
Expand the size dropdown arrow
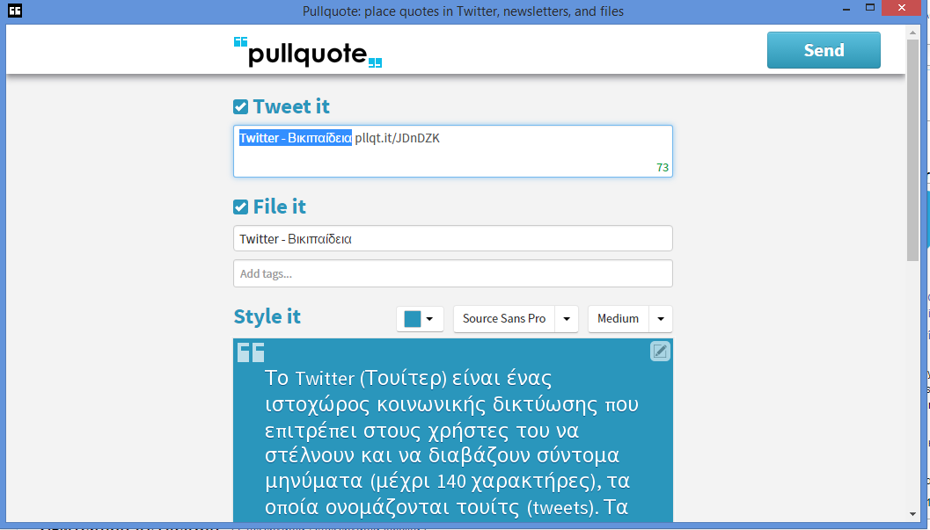(661, 318)
